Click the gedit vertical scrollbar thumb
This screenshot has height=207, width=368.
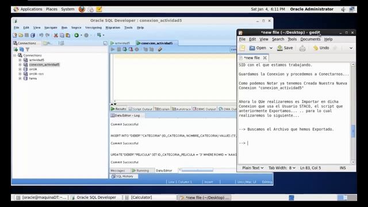pos(353,131)
